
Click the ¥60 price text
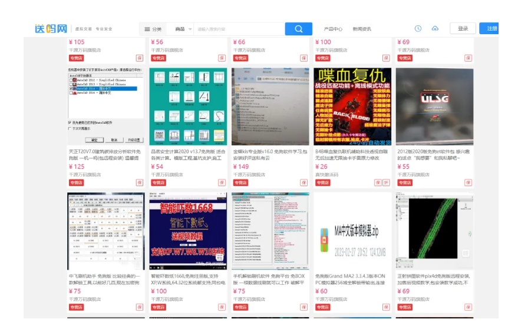(x=321, y=291)
